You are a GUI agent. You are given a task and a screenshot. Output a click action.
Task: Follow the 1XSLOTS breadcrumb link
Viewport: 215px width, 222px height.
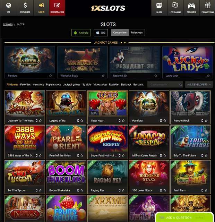[8, 24]
